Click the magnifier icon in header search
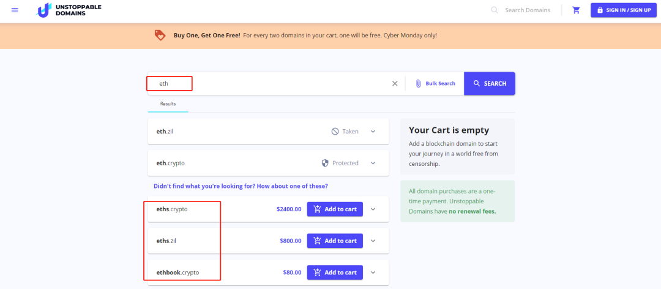This screenshot has height=289, width=661. (x=495, y=10)
